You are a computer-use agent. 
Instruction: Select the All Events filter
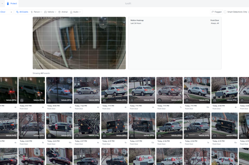(22, 12)
